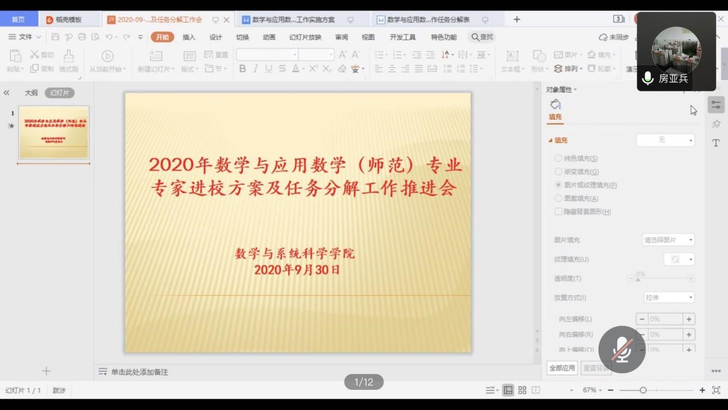Click the 全部应用 button
This screenshot has width=728, height=410.
click(561, 368)
